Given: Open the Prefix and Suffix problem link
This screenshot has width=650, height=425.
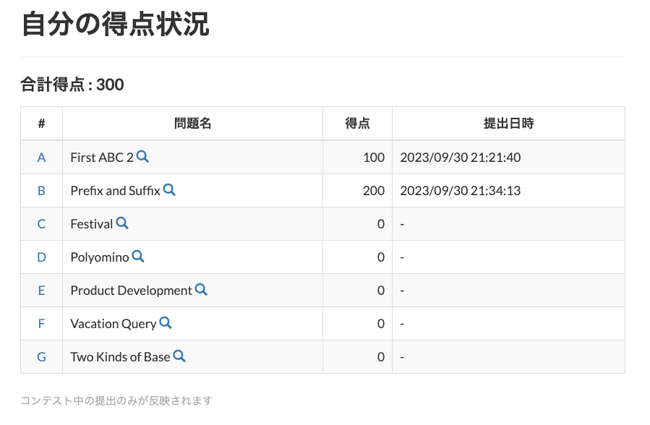Looking at the screenshot, I should click(116, 190).
